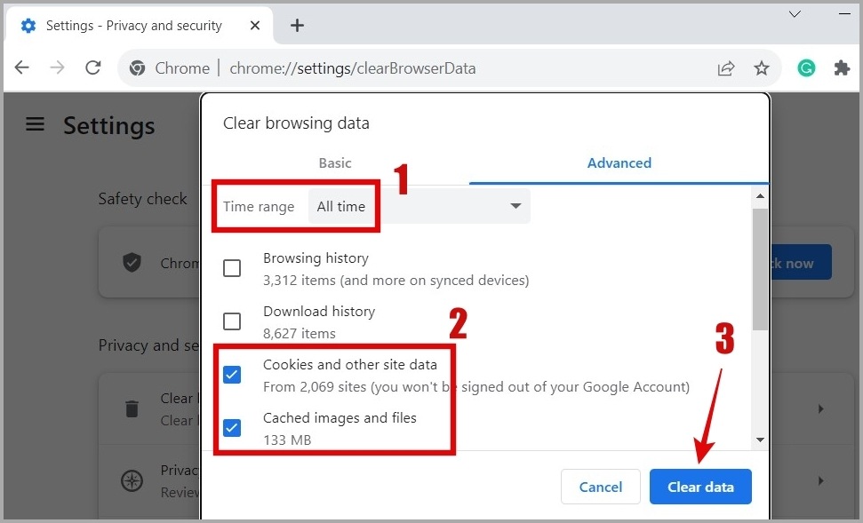Click the dialog scrollbar down arrow
The width and height of the screenshot is (863, 523).
click(760, 440)
